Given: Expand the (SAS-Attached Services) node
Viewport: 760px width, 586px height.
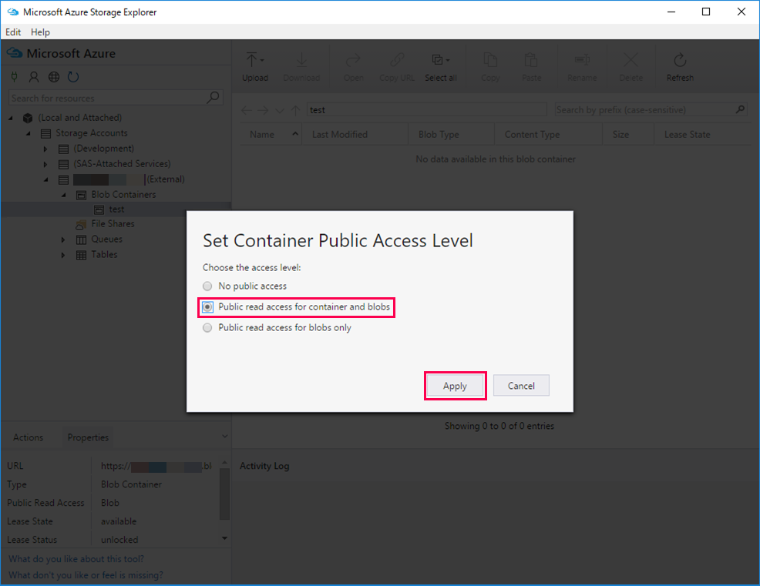Looking at the screenshot, I should (45, 164).
